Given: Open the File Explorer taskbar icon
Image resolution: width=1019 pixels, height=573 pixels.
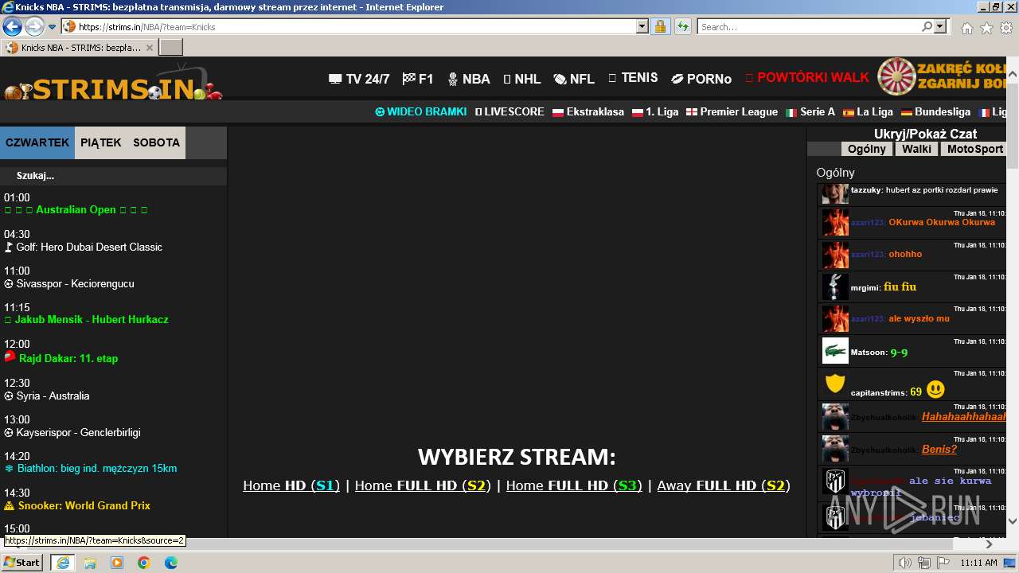Looking at the screenshot, I should (x=90, y=563).
